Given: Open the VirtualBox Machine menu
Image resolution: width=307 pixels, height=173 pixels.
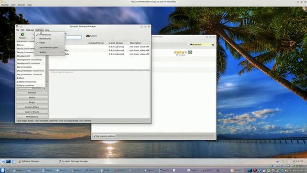Looking at the screenshot, I should pyautogui.click(x=5, y=5).
